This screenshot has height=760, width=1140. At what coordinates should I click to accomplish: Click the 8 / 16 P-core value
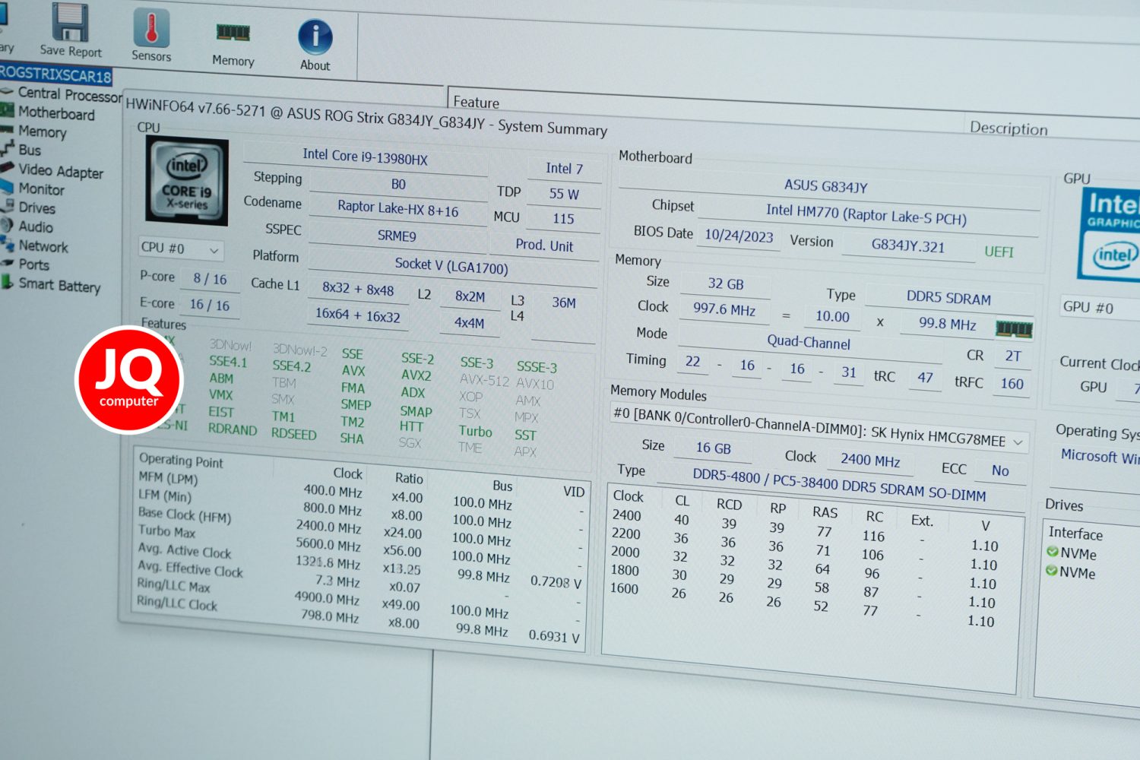[210, 279]
